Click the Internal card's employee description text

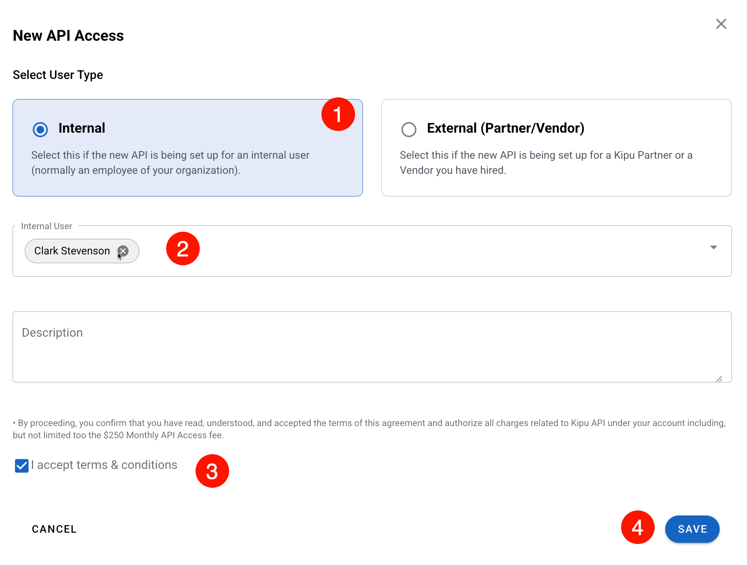170,162
